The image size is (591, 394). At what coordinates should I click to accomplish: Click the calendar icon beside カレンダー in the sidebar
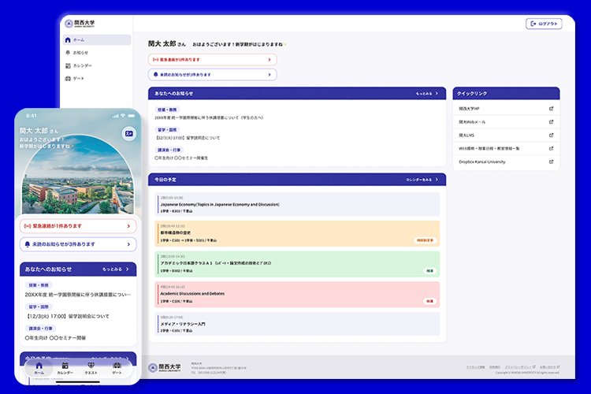point(68,65)
